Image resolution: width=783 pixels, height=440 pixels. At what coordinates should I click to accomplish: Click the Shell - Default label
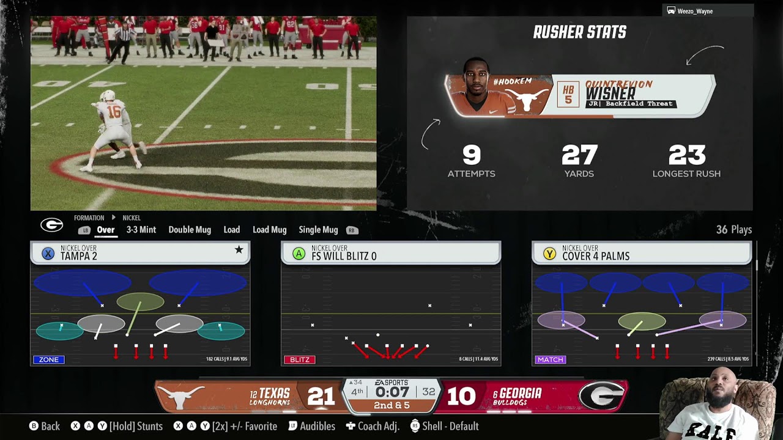450,426
